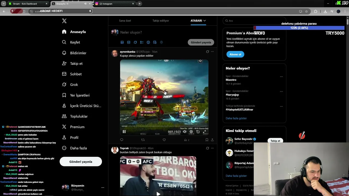Toggle picture-in-picture for video
349x196 pixels.
click(198, 131)
